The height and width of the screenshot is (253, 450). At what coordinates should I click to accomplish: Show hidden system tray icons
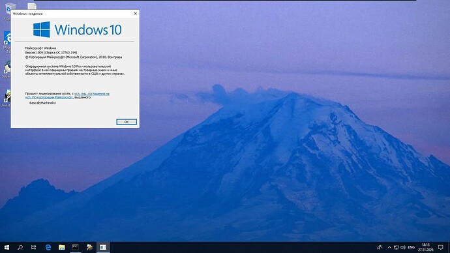pyautogui.click(x=389, y=247)
